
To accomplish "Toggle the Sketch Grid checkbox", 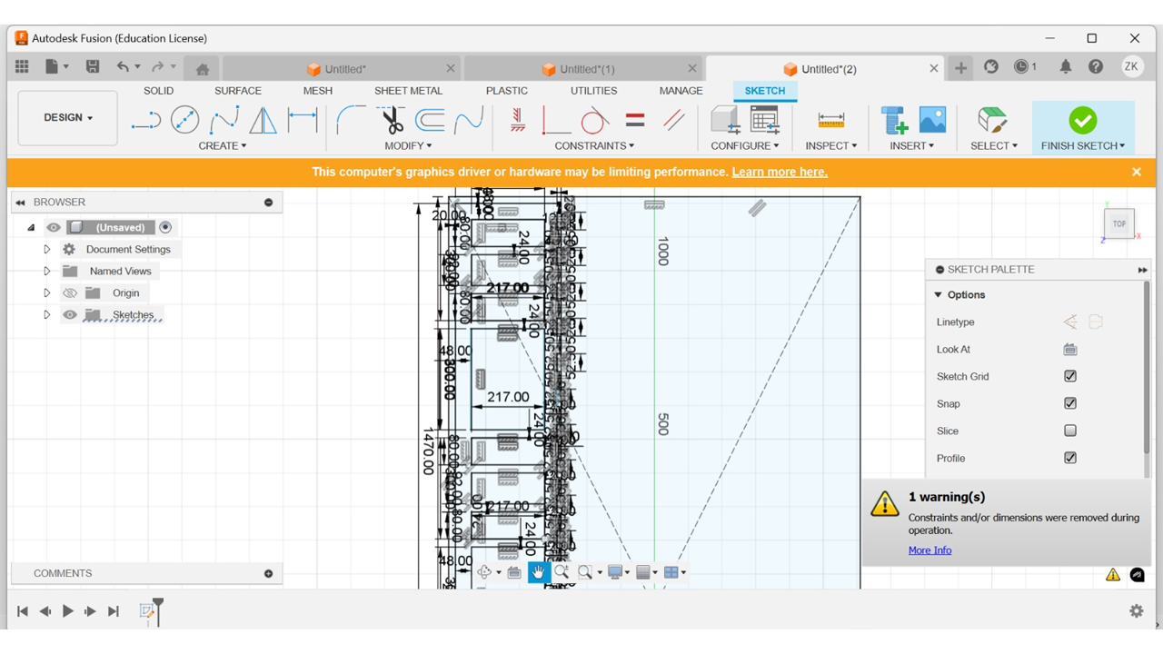I will pyautogui.click(x=1070, y=376).
